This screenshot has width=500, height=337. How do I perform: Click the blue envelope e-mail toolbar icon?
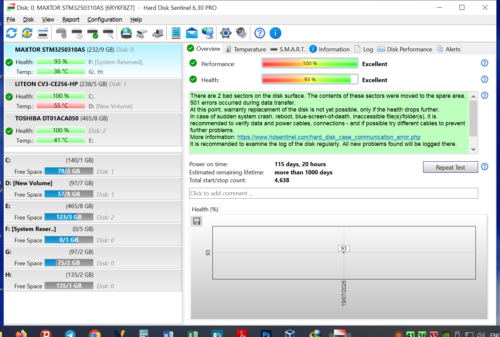[x=192, y=33]
